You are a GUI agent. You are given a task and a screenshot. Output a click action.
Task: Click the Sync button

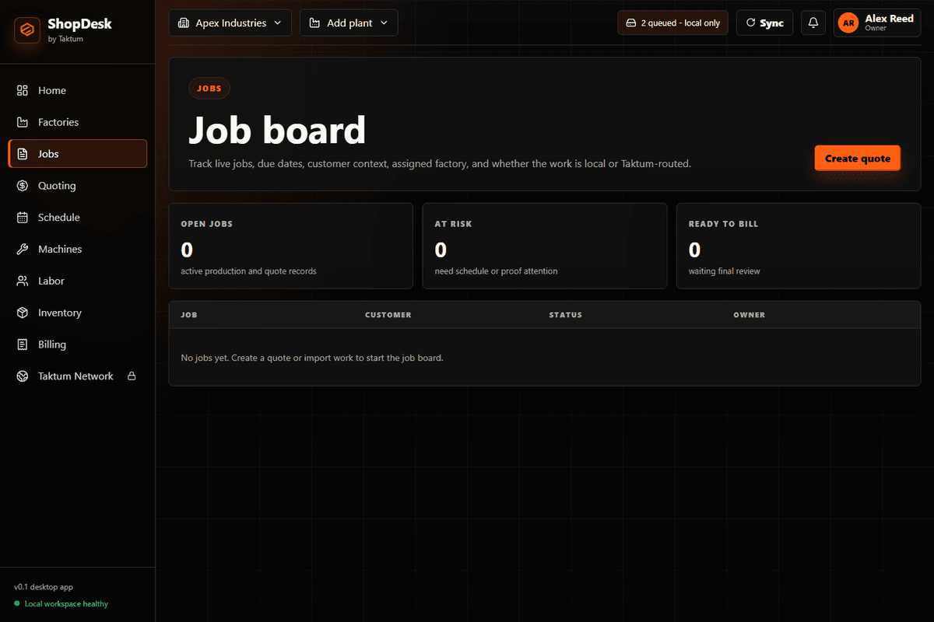tap(764, 23)
